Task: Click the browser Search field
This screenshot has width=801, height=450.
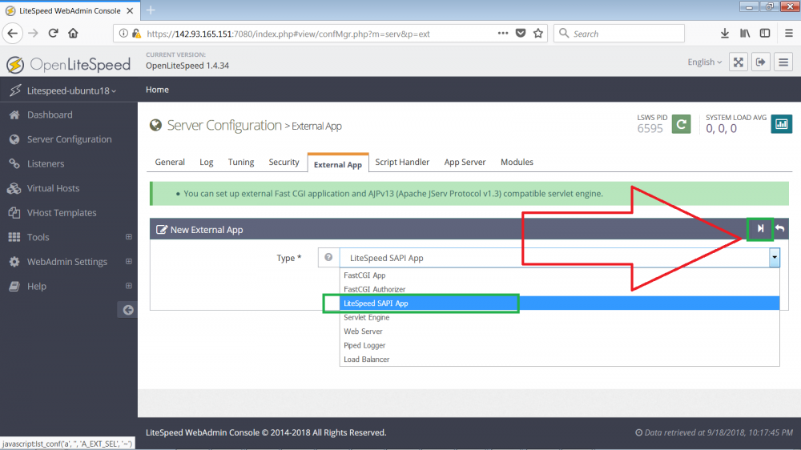Action: click(x=619, y=33)
